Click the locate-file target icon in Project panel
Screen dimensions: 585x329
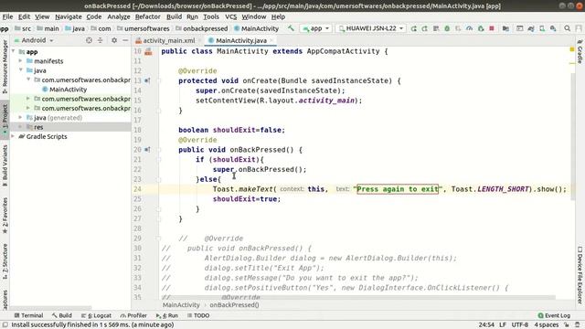[x=89, y=40]
